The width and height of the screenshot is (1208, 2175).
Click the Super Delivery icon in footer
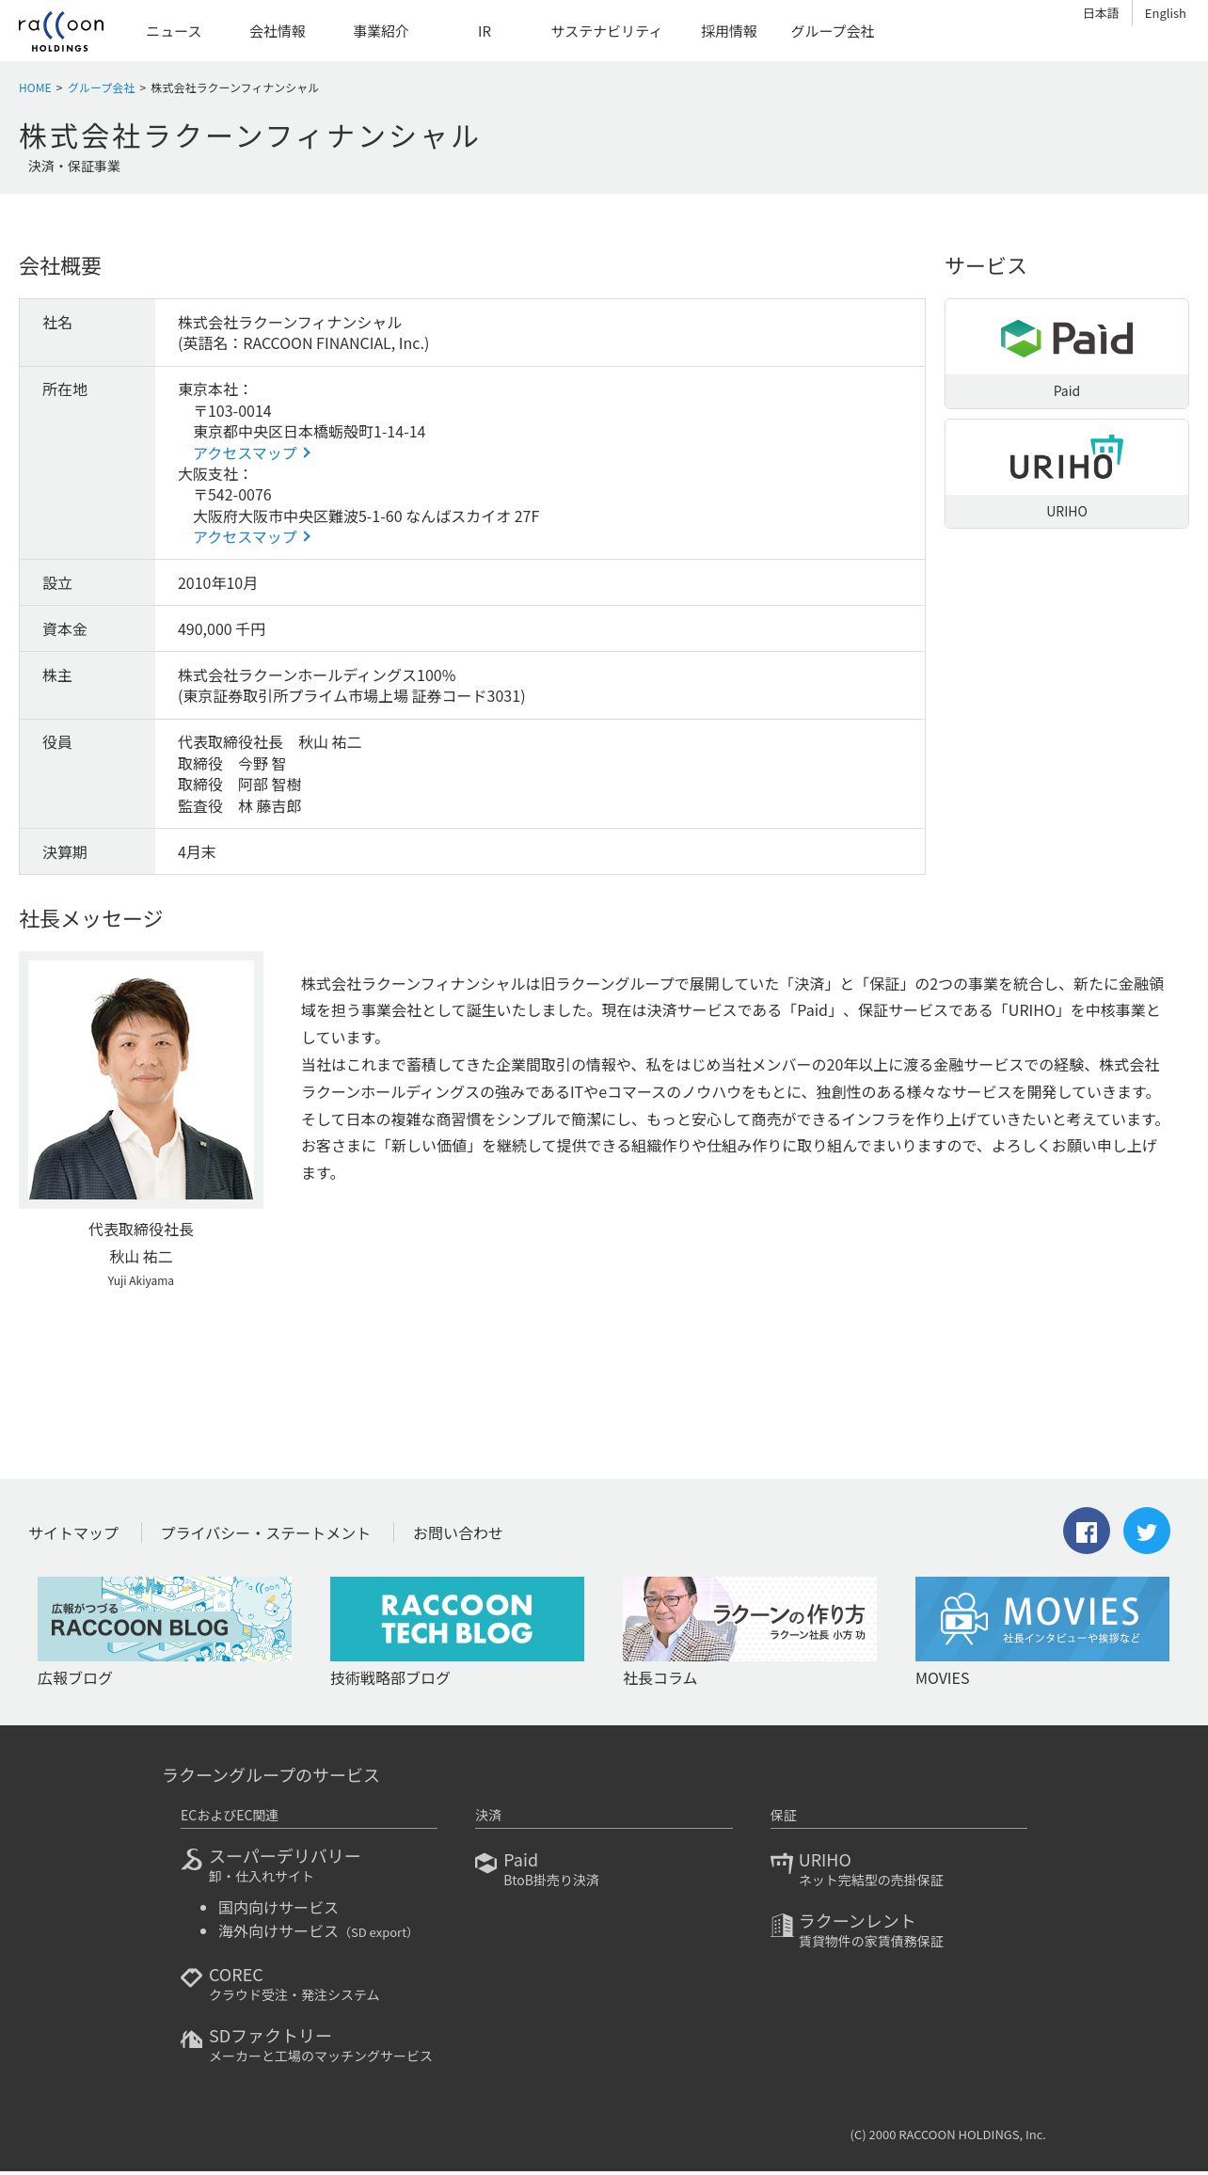(192, 1859)
